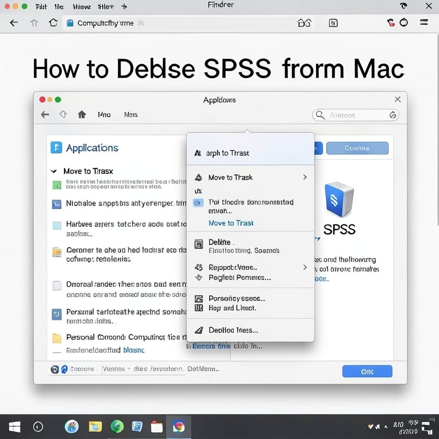Click the Safari compass icon in taskbar

point(72,427)
